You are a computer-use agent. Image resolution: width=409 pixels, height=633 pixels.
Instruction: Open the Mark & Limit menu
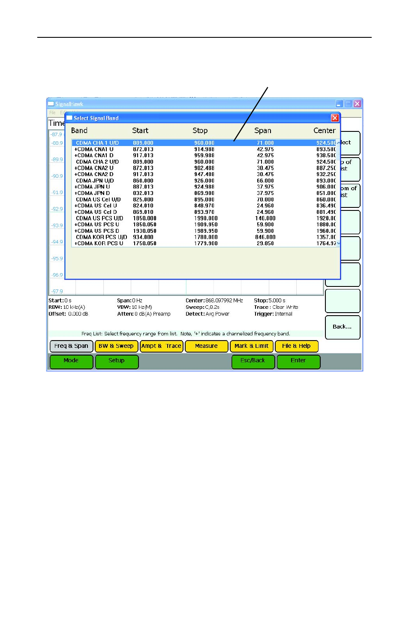click(251, 346)
